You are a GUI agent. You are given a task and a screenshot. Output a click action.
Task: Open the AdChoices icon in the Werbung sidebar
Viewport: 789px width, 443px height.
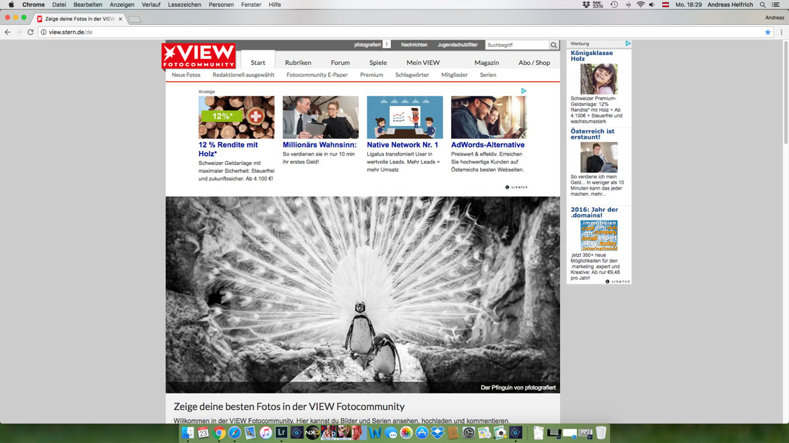coord(628,44)
